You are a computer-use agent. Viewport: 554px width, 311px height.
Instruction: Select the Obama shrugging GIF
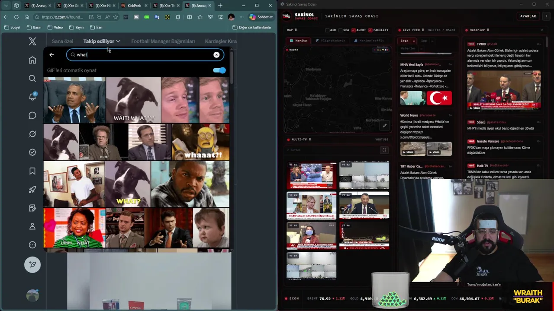(74, 100)
